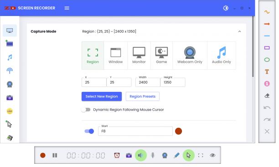Select the ellipse drawing tool
Viewport: 279px width, 167px height.
[x=267, y=60]
